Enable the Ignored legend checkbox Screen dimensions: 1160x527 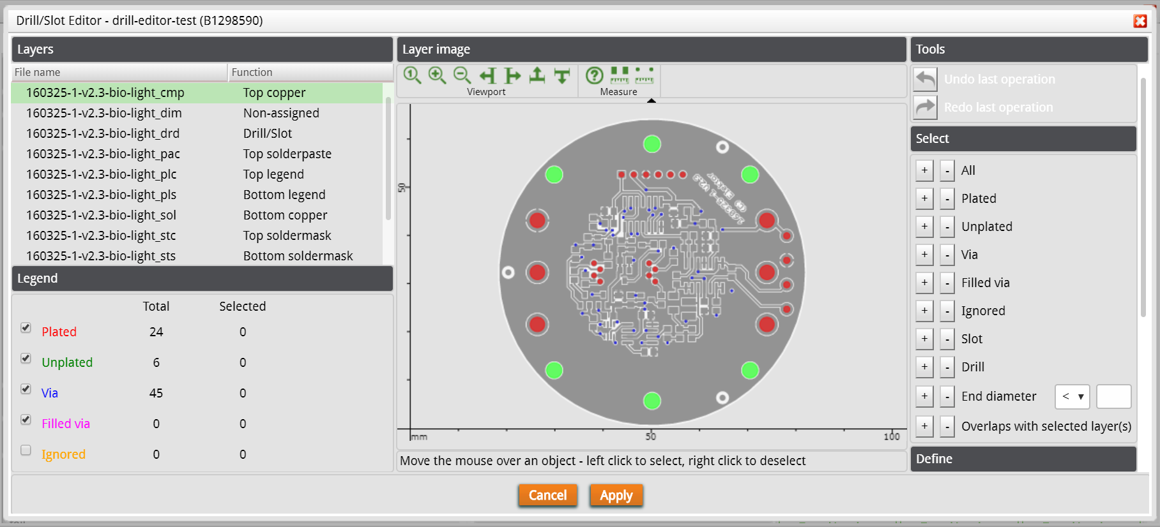26,450
